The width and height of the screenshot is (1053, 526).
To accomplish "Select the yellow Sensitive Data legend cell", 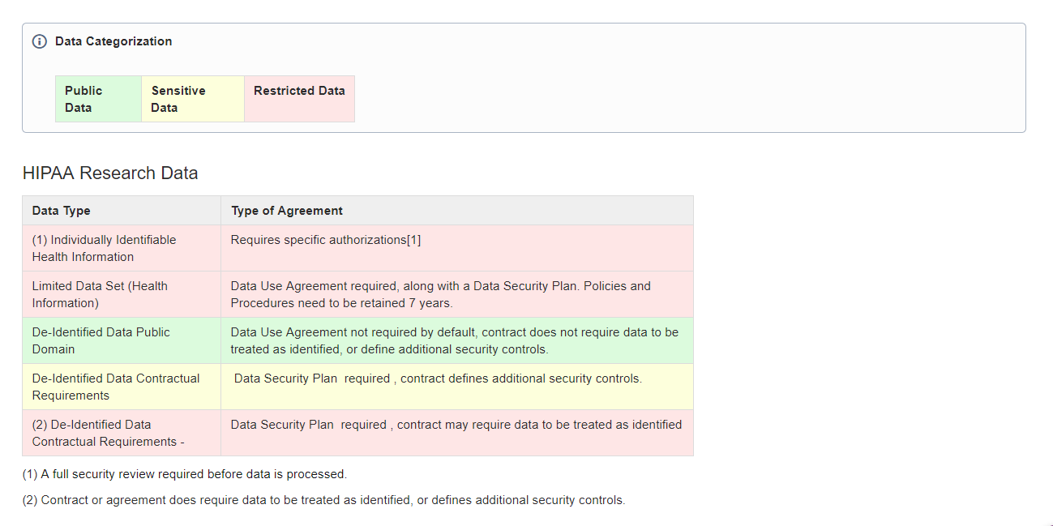I will coord(193,99).
